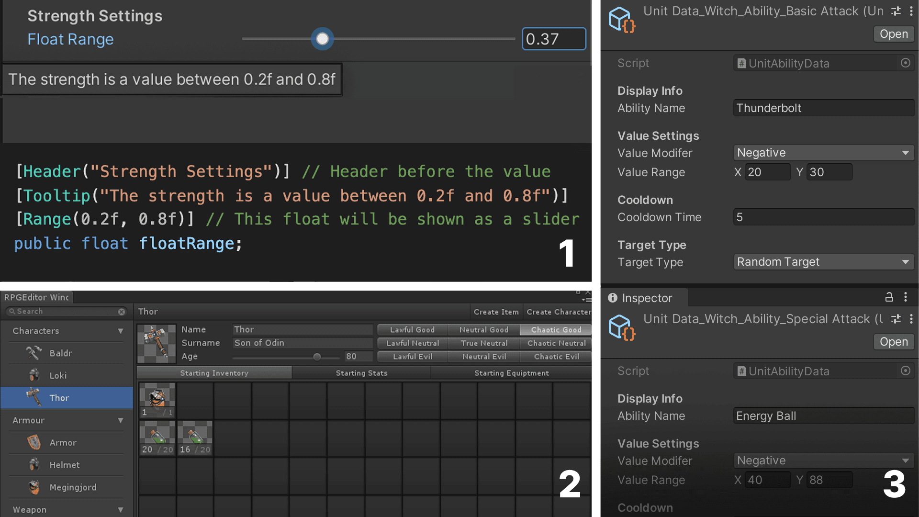
Task: Switch to Starting Equiptment tab
Action: [x=511, y=373]
